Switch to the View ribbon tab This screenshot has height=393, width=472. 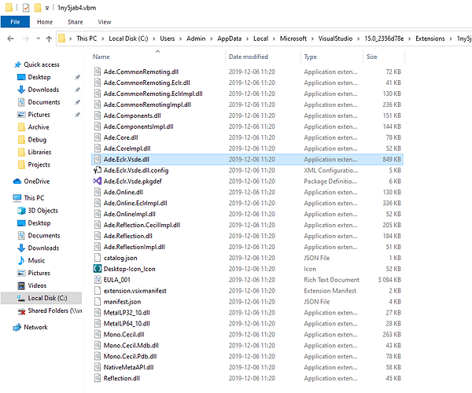tap(105, 22)
